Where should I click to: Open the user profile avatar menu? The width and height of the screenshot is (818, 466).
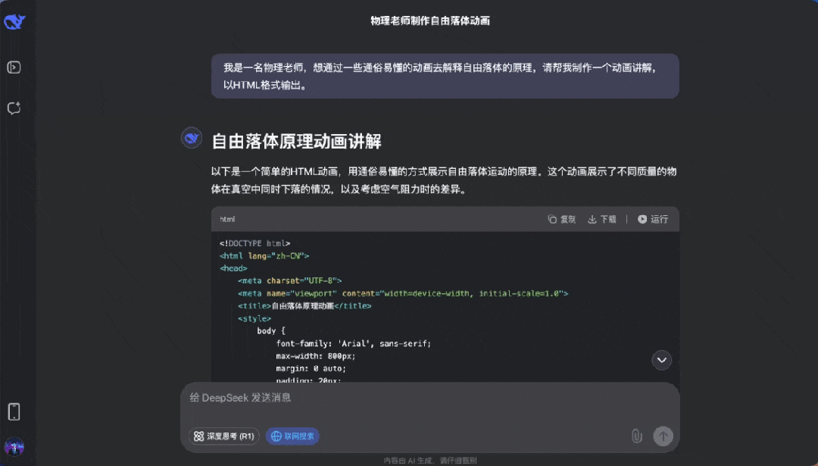click(x=14, y=446)
